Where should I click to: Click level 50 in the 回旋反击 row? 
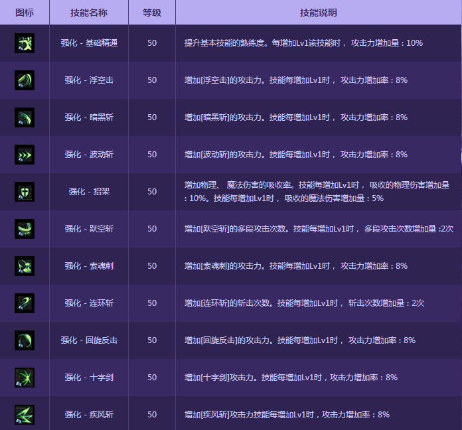pyautogui.click(x=152, y=340)
